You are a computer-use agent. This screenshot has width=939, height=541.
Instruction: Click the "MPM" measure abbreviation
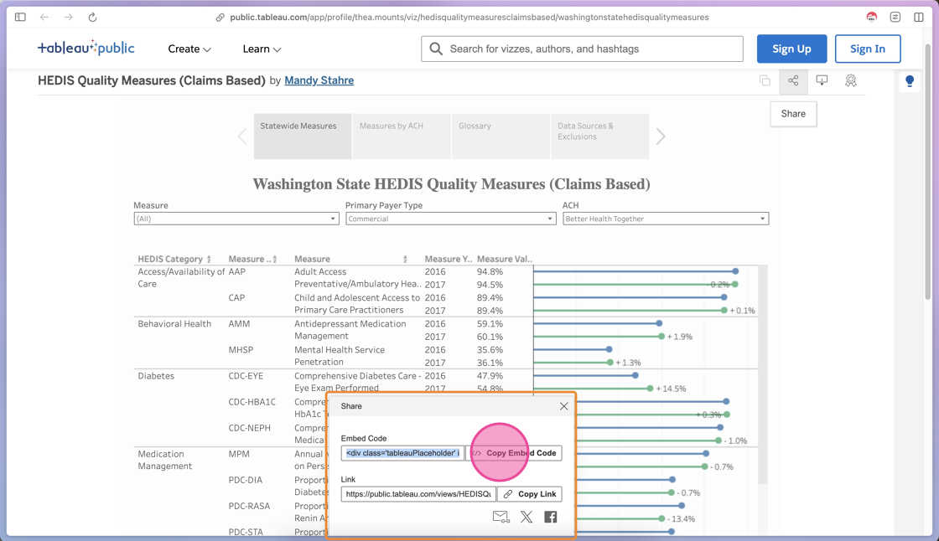coord(238,454)
